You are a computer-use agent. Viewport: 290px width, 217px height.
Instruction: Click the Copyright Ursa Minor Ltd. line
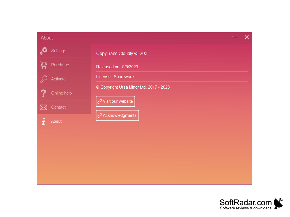pos(133,87)
